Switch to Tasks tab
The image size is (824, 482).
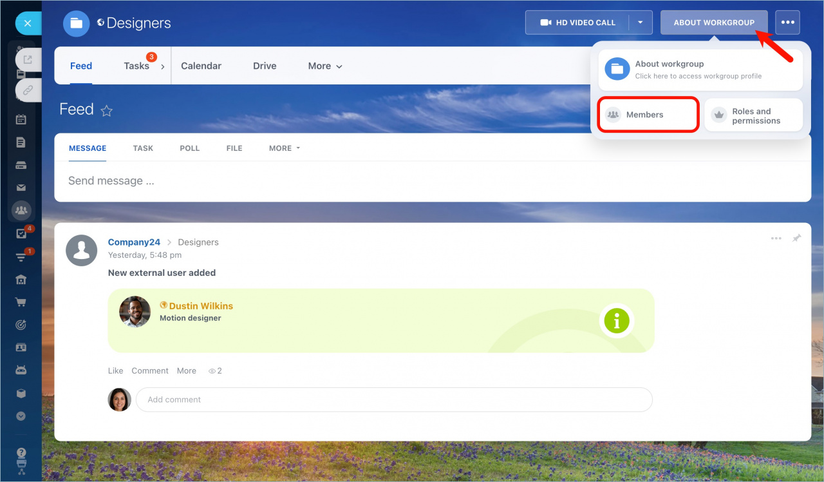(136, 66)
